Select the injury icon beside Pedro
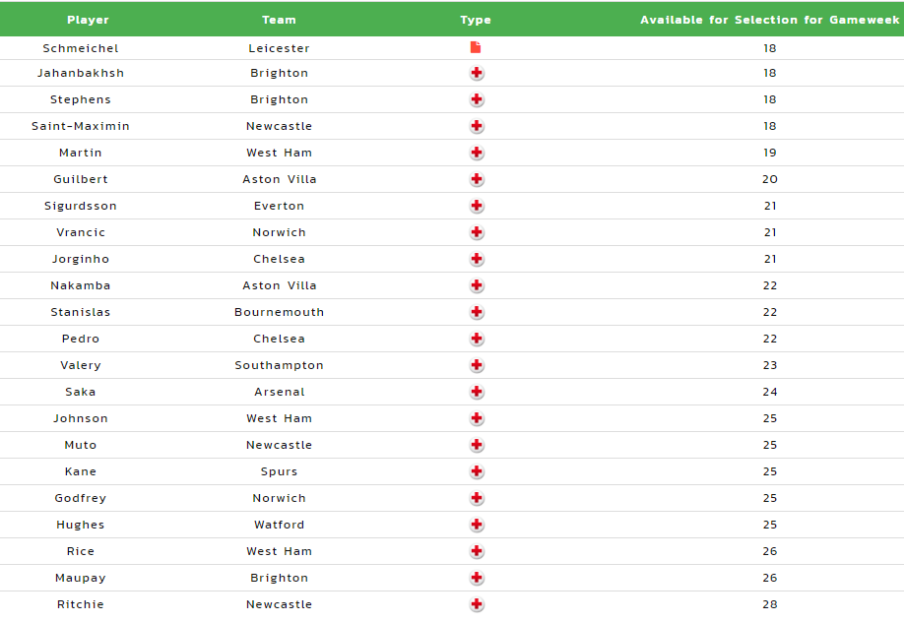The width and height of the screenshot is (904, 622). point(477,339)
